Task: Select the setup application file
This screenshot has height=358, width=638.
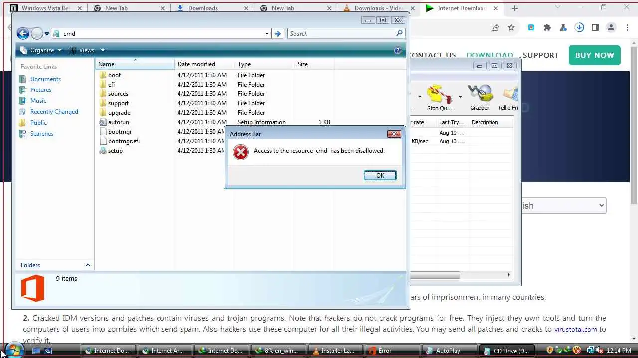Action: point(115,150)
